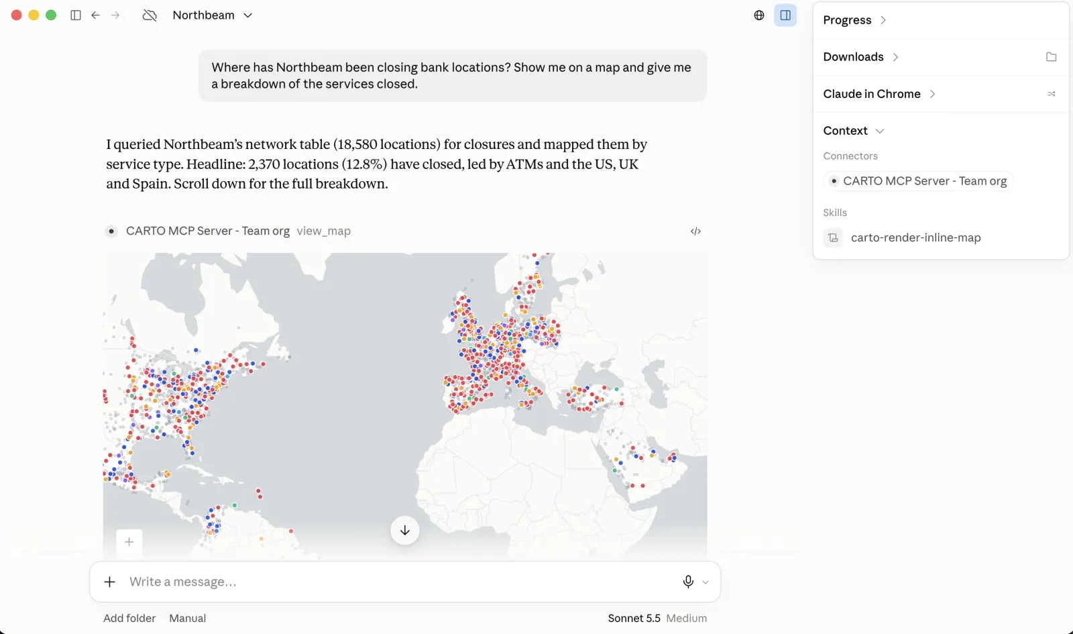
Task: Click the CARTO MCP Server view_map tool label
Action: tap(238, 231)
